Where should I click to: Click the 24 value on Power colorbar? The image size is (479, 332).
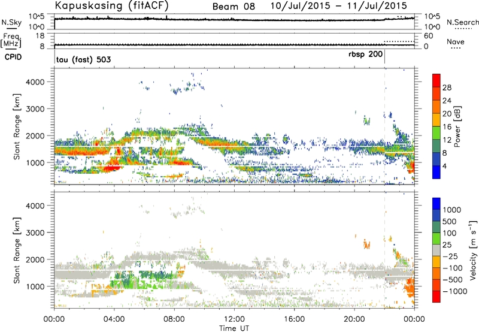(447, 101)
